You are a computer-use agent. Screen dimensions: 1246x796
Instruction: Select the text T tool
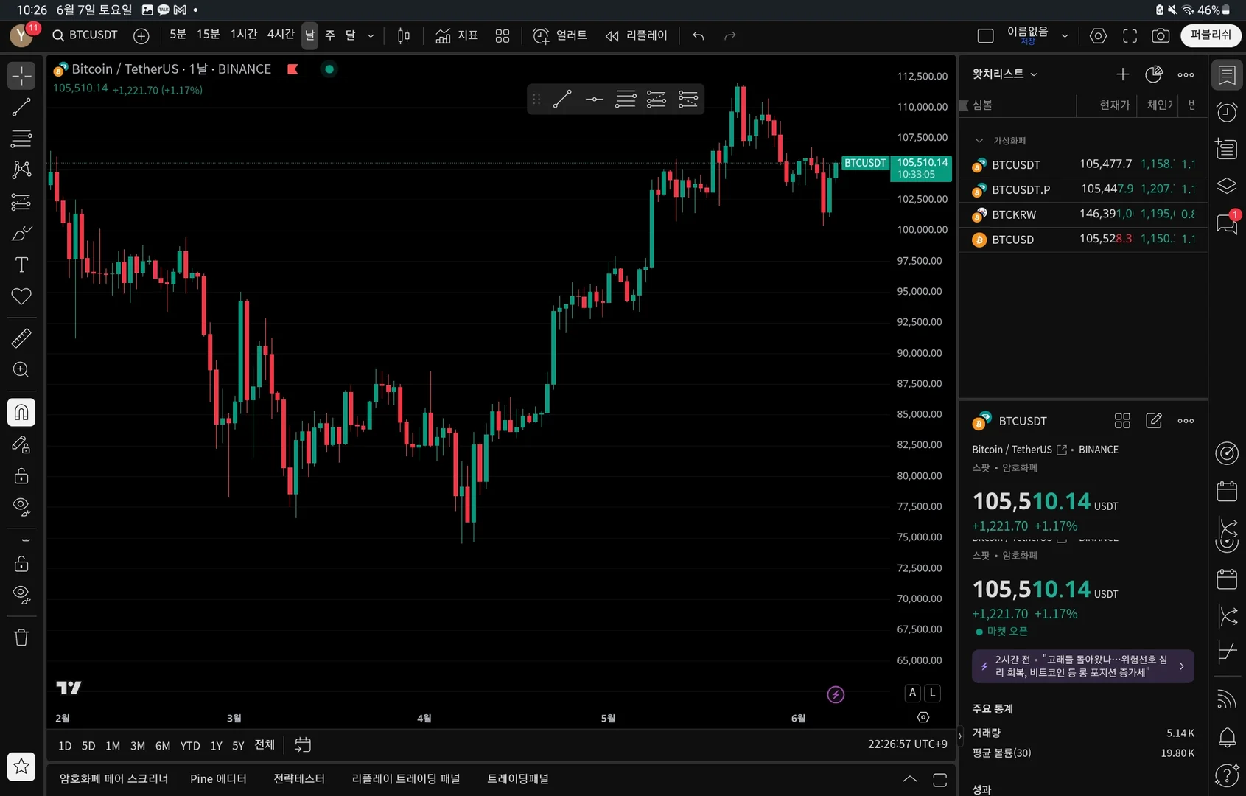(21, 265)
